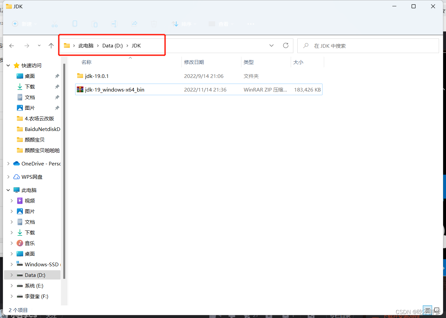Sort by the 名称 column header
The image size is (446, 318).
[86, 62]
